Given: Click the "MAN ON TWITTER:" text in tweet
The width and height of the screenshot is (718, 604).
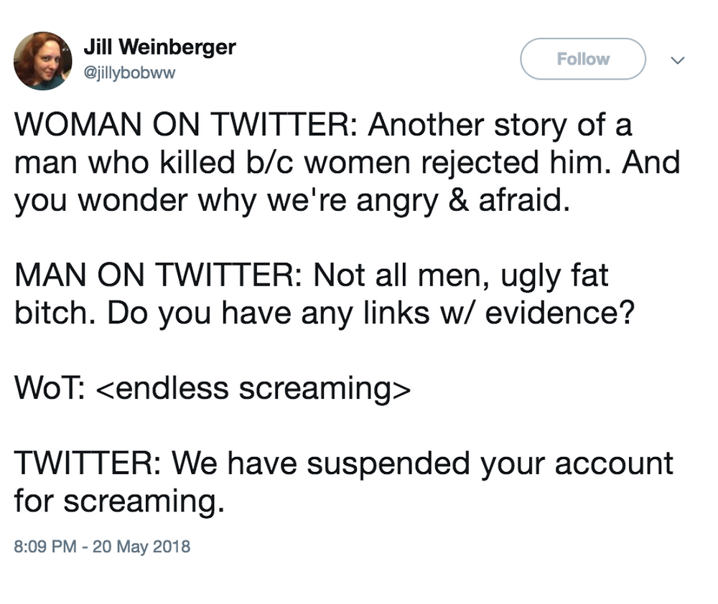Looking at the screenshot, I should [159, 275].
